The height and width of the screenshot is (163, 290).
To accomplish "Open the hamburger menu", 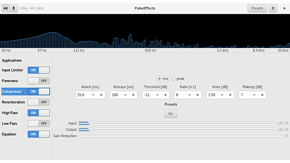I will [273, 8].
